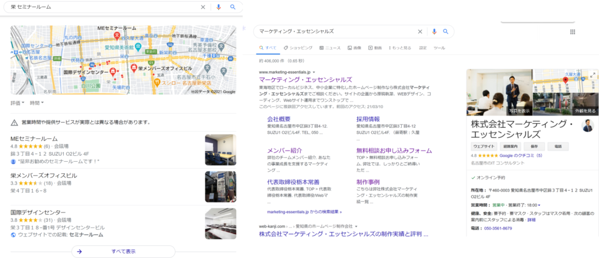Click the 栄メンバーズオフィスビル map pin
Viewport: 599px width, 258px height.
tap(134, 68)
